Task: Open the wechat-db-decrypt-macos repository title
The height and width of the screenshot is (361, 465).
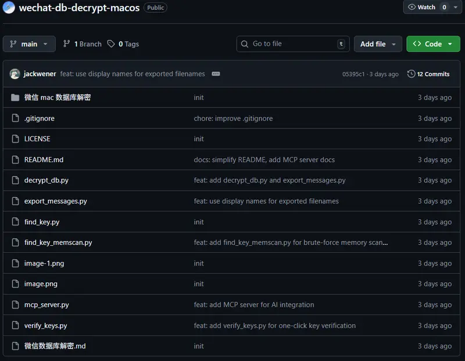Action: pyautogui.click(x=79, y=8)
